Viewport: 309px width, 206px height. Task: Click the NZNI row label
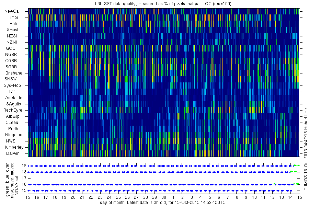(x=12, y=42)
